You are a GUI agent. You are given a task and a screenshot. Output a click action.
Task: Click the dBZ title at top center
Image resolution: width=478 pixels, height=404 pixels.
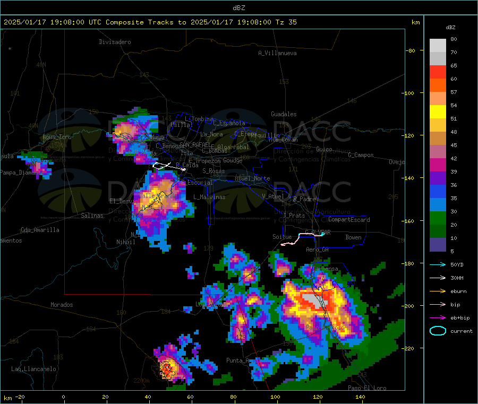click(x=238, y=8)
